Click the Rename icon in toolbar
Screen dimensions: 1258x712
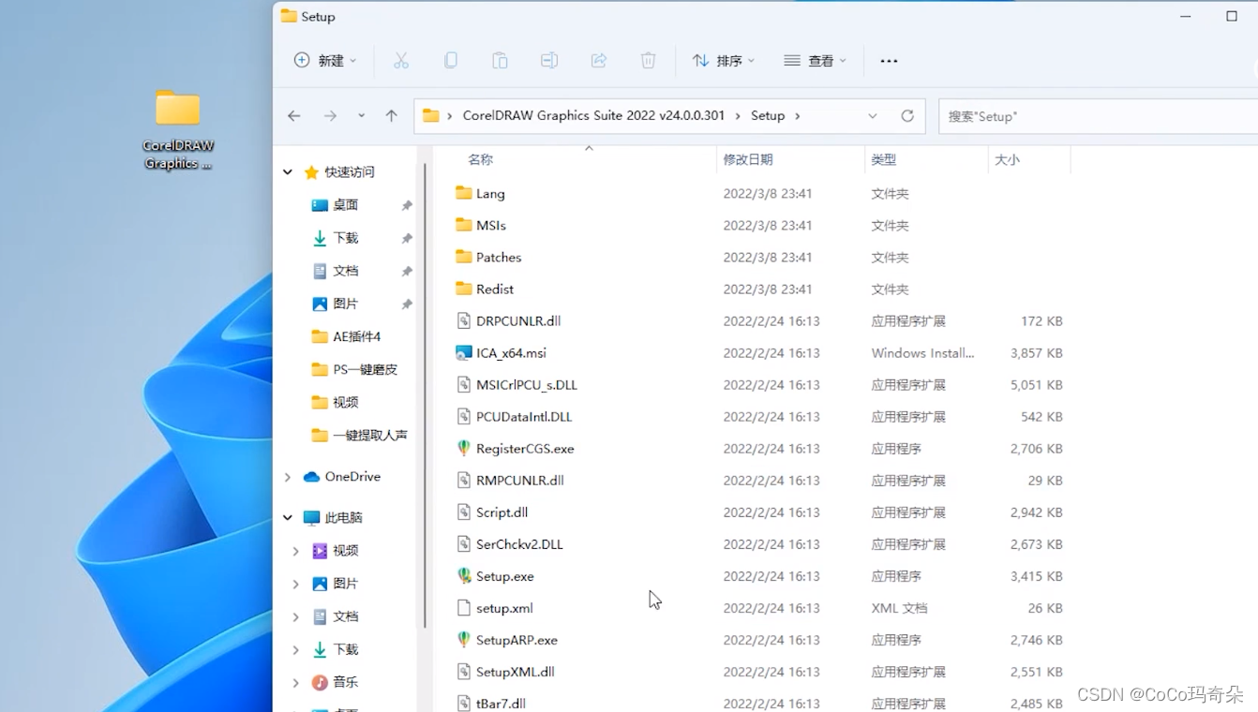(549, 61)
